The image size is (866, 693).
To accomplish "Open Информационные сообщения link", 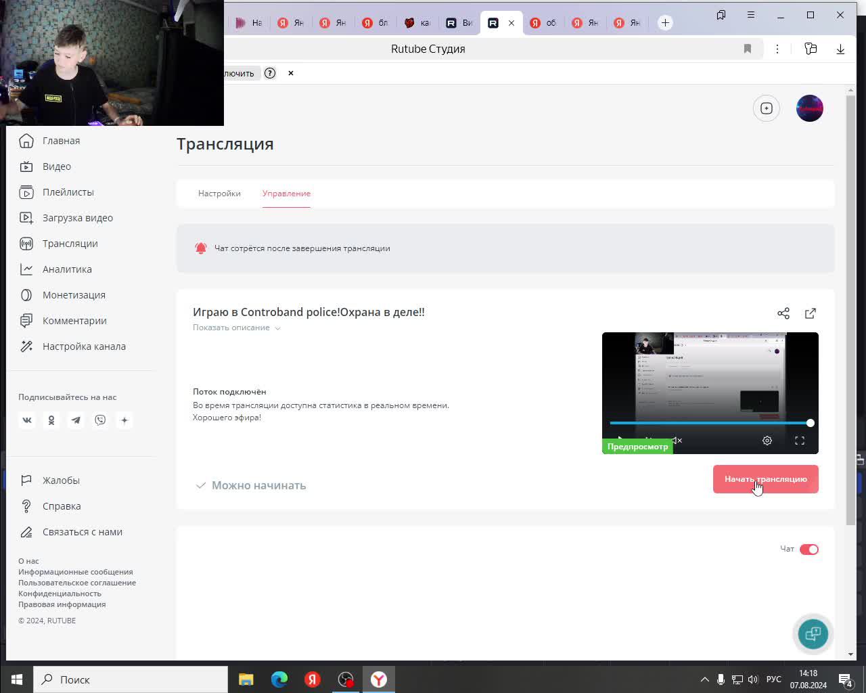I will tap(76, 572).
